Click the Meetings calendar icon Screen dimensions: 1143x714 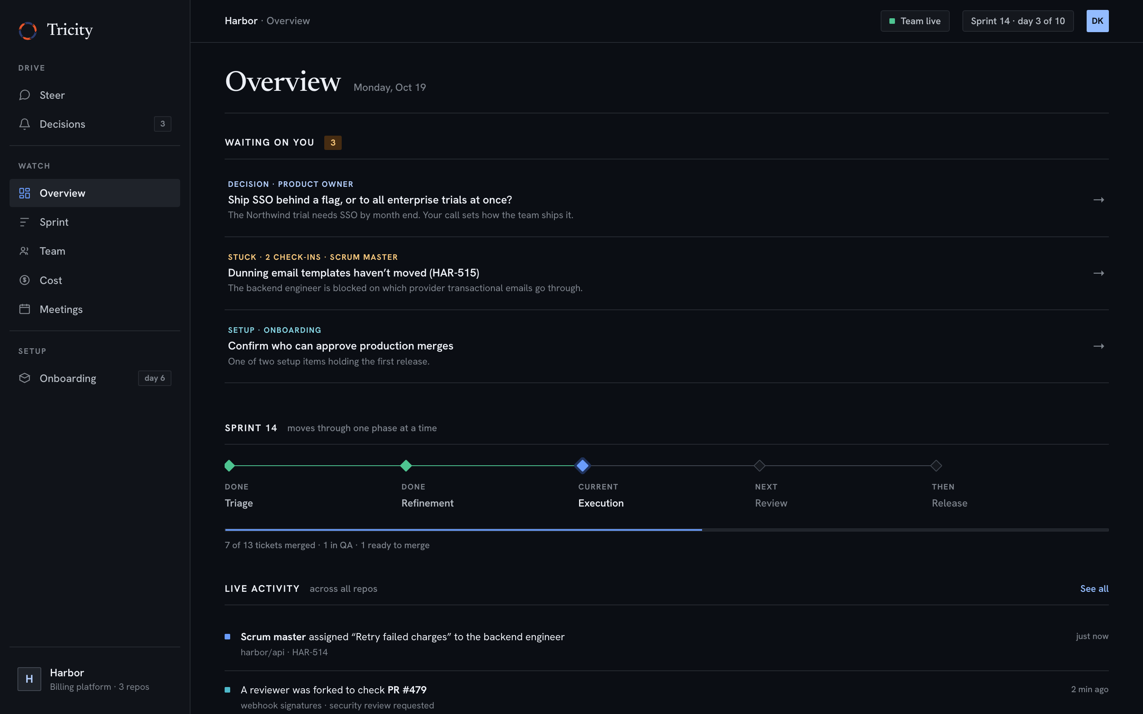[25, 309]
